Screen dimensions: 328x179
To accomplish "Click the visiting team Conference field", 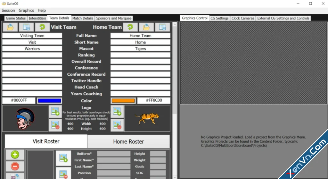I will click(x=32, y=68).
